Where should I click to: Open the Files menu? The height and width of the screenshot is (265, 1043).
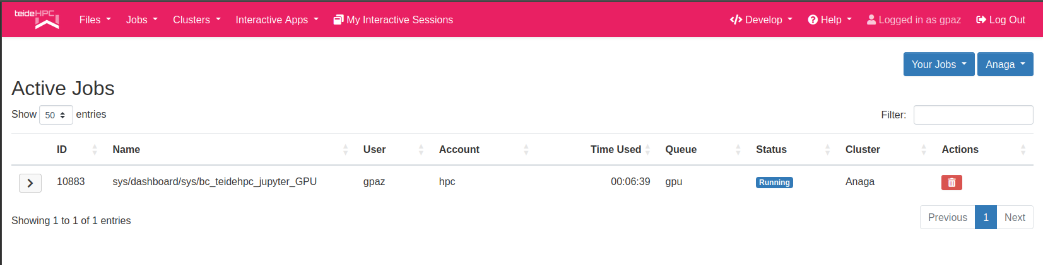[95, 20]
